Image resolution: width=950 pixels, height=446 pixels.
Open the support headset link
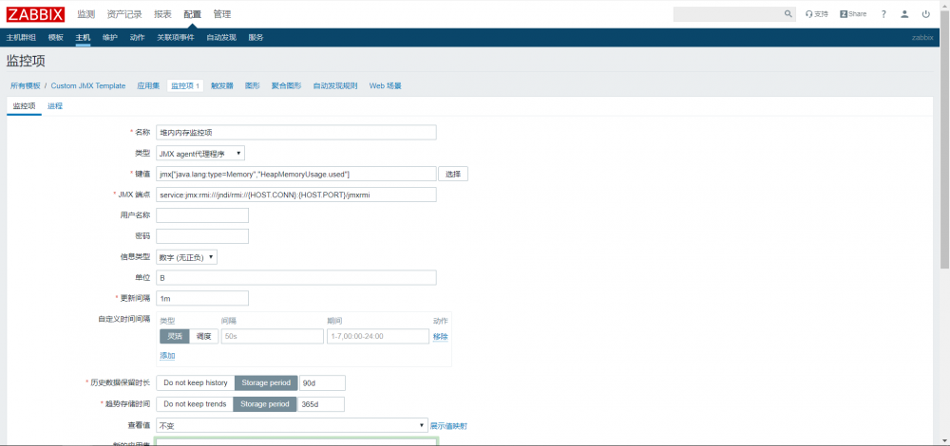[x=816, y=14]
